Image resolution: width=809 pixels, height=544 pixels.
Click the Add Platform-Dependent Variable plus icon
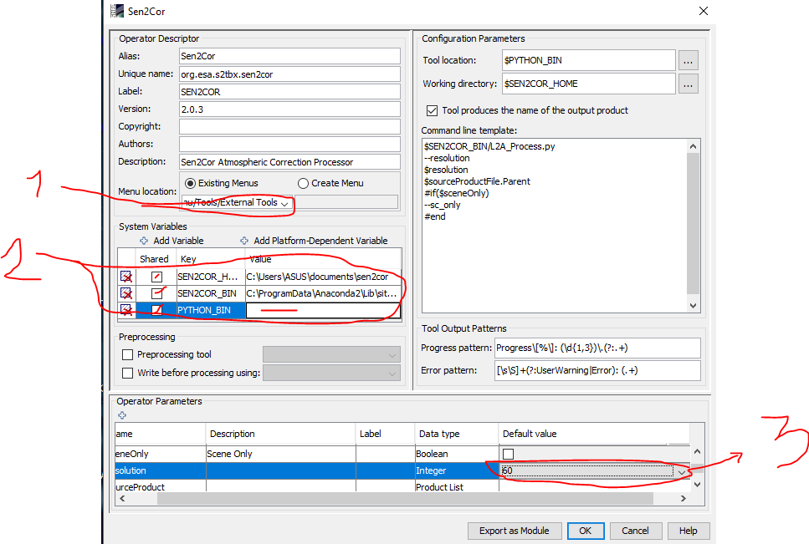[244, 241]
